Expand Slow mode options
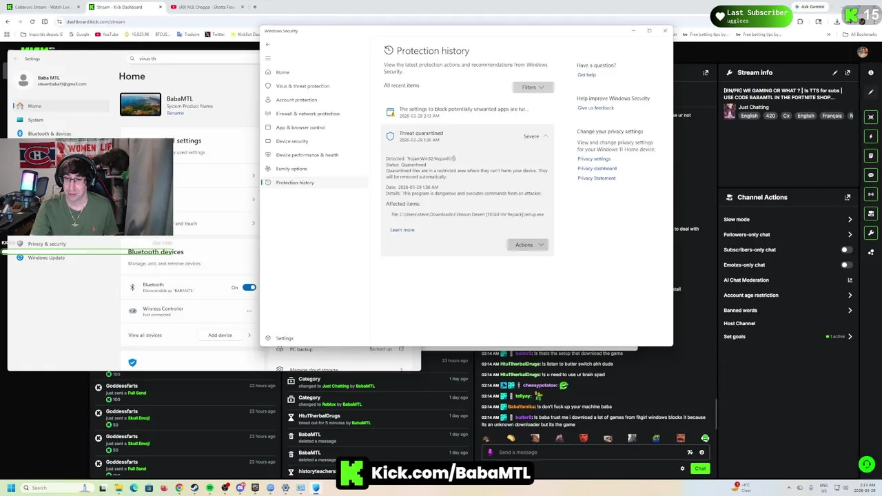882x496 pixels. pos(850,220)
